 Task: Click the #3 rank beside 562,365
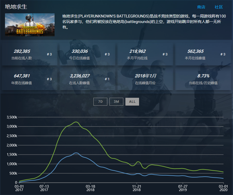point(223,54)
